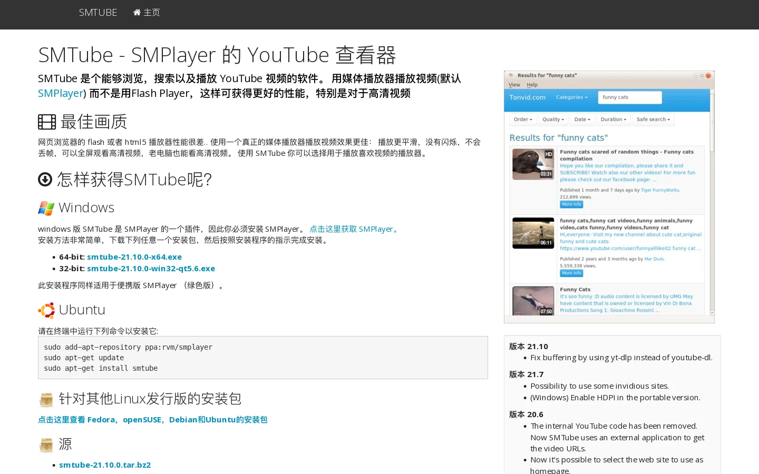The image size is (759, 474).
Task: Open the Fedora, openSUSE, Debian packages link
Action: tap(153, 420)
